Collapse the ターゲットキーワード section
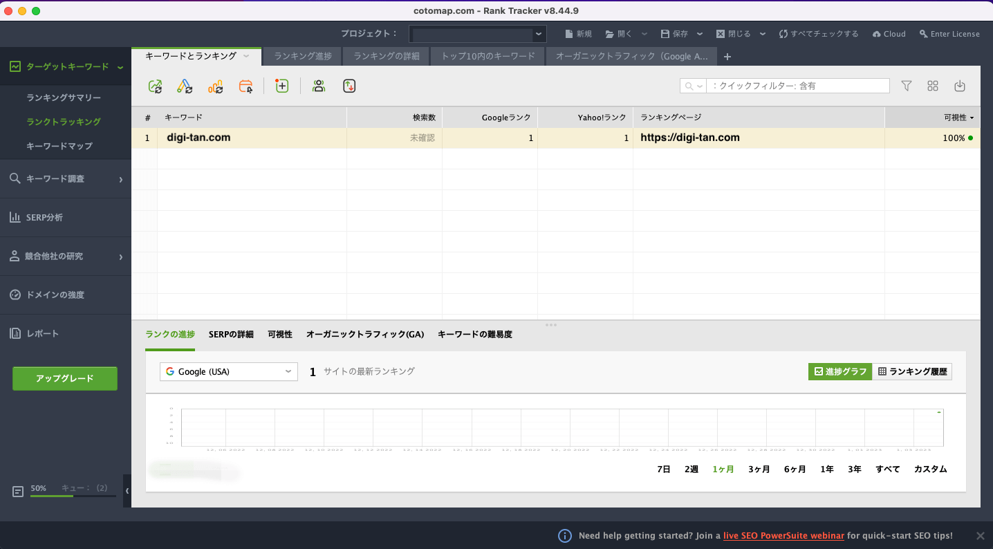 click(x=121, y=67)
